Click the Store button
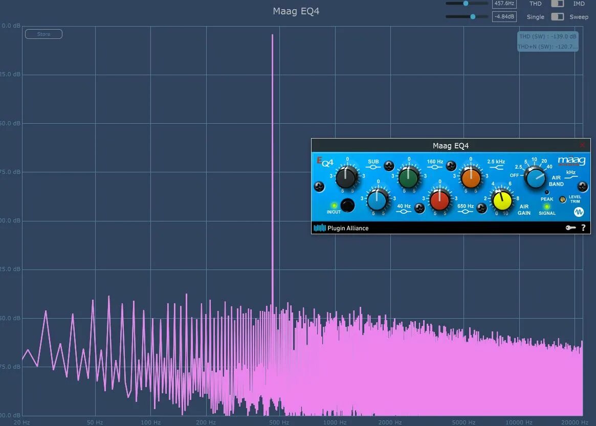Screen dimensions: 596x426 click(43, 34)
